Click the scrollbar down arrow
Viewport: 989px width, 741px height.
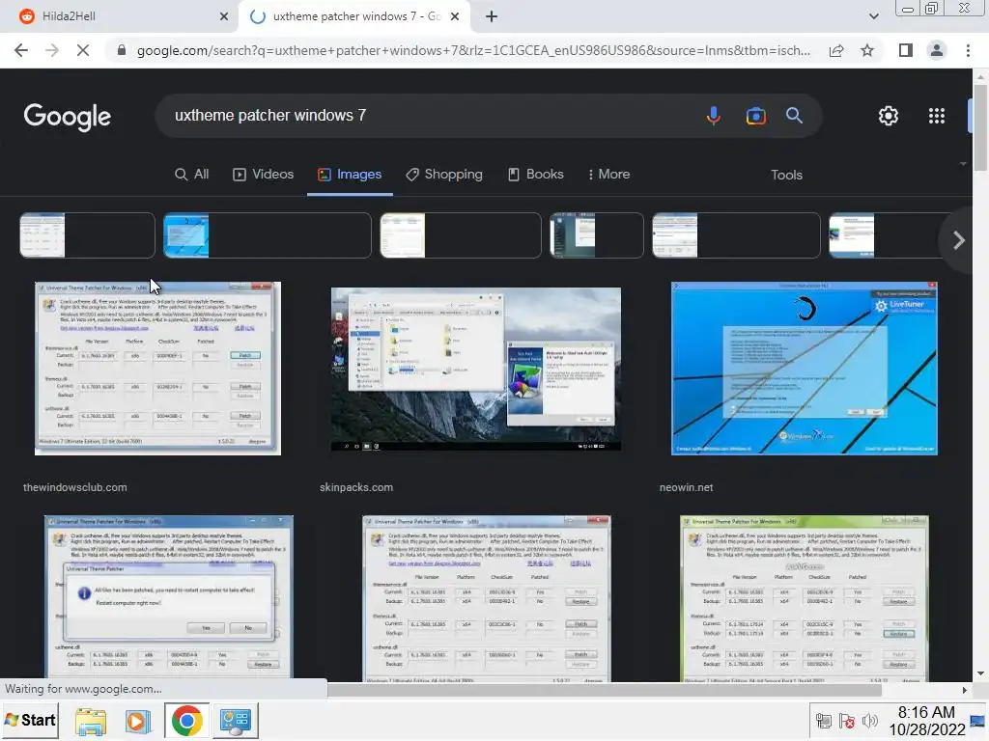point(980,672)
